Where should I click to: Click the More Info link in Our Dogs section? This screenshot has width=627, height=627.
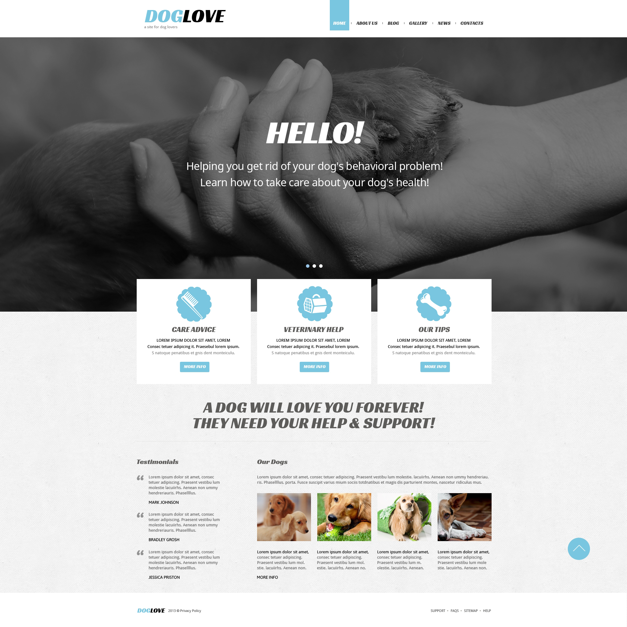(x=265, y=577)
